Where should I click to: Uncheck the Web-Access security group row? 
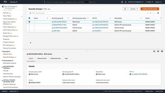(x=29, y=22)
